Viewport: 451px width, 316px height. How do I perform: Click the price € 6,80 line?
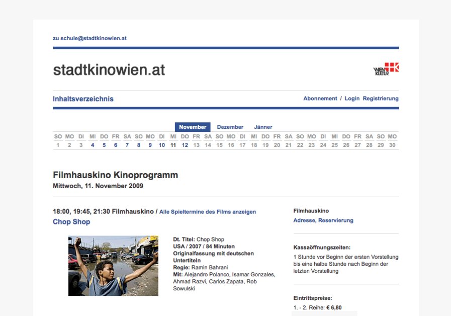coord(318,307)
